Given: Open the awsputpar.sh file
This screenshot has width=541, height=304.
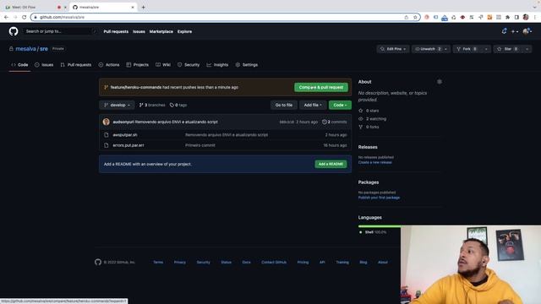Looking at the screenshot, I should 125,135.
